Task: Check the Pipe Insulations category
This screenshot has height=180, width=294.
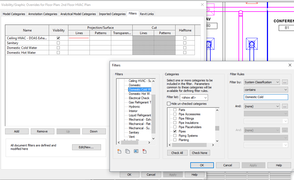Action: [x=175, y=123]
